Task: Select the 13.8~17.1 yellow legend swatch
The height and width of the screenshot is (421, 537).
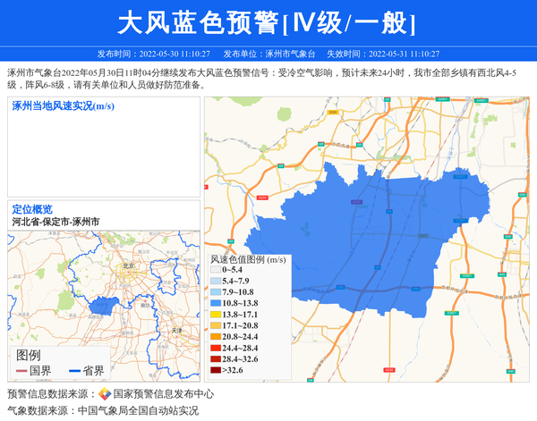Action: (216, 315)
